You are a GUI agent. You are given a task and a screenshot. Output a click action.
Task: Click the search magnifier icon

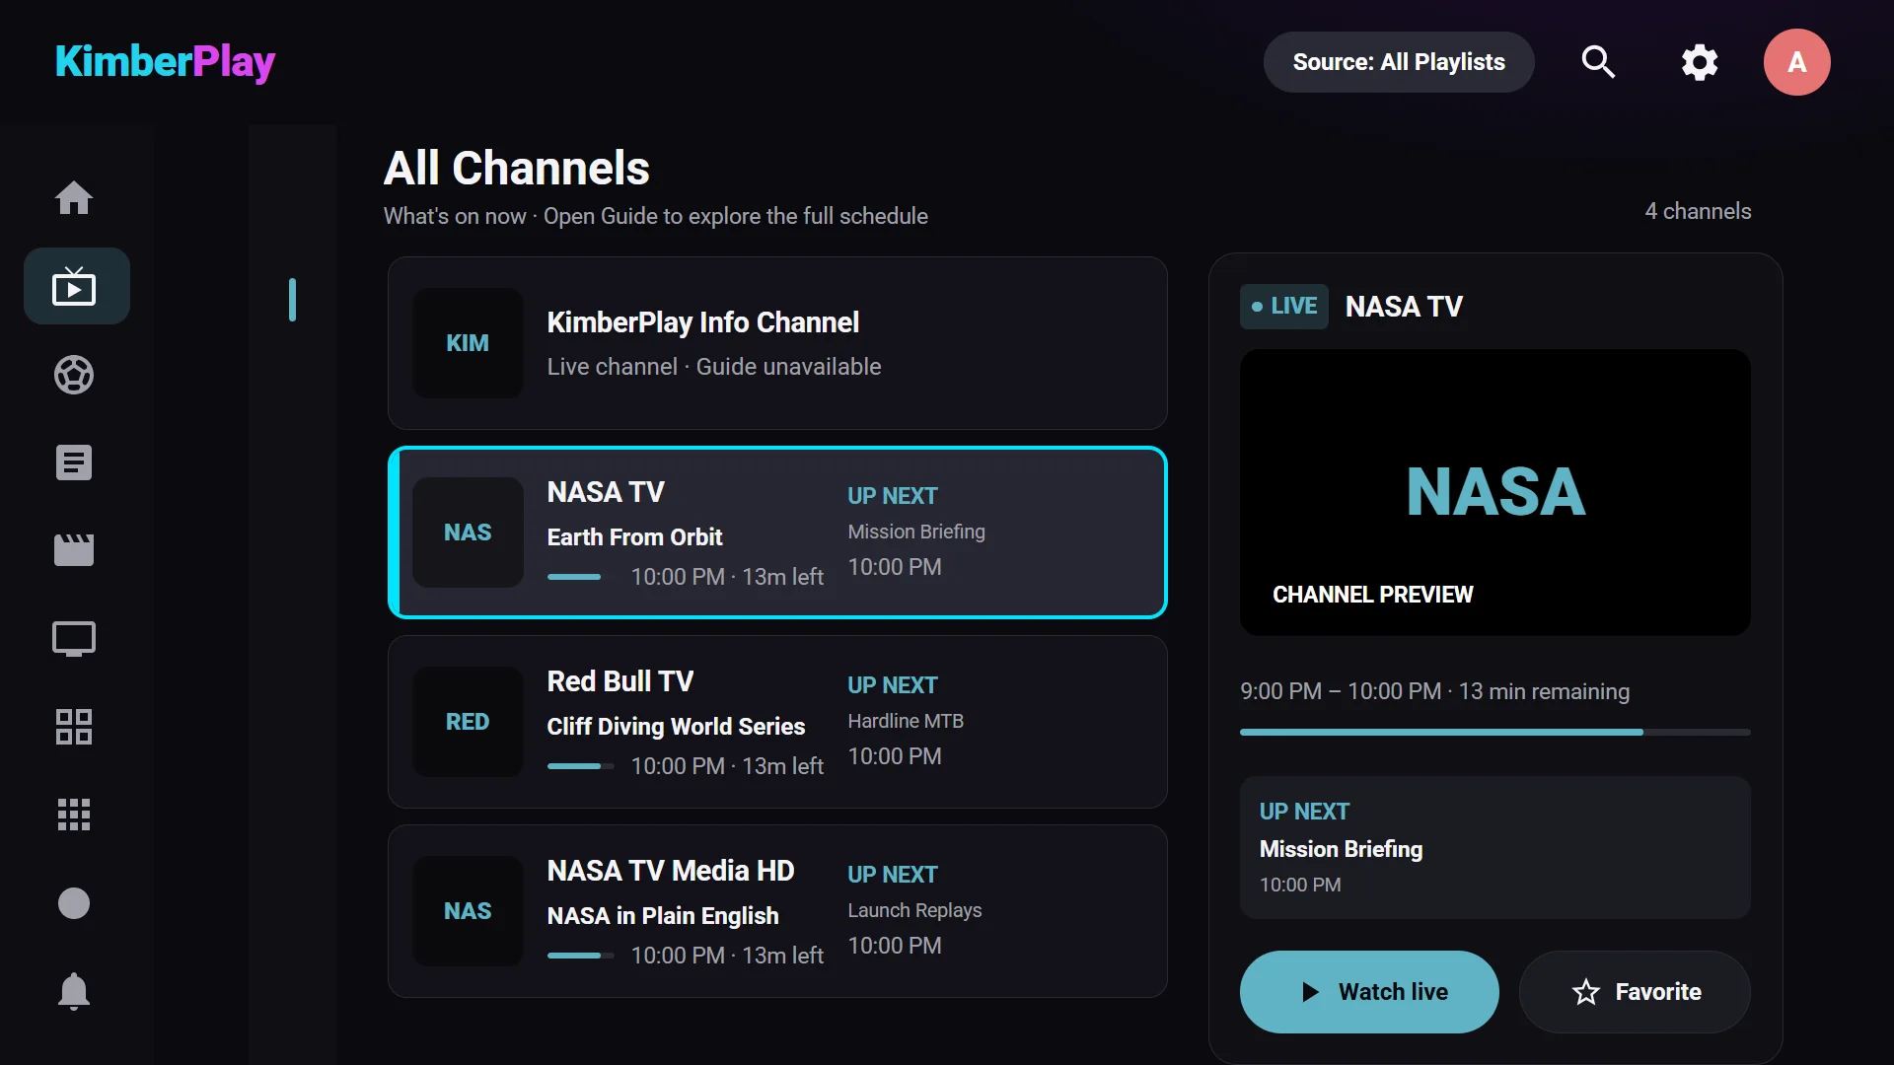pos(1598,62)
